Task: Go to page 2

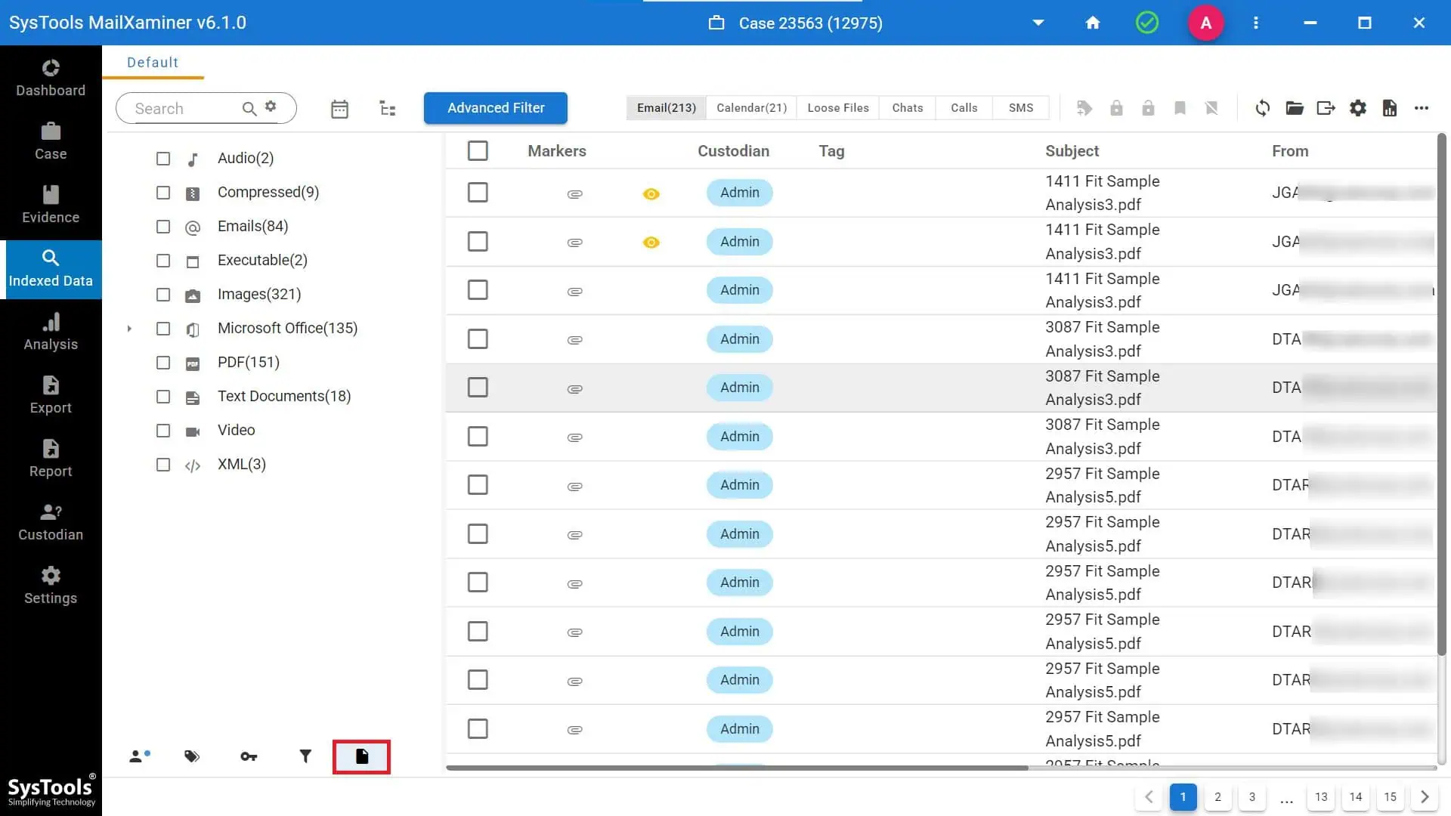Action: pyautogui.click(x=1217, y=797)
